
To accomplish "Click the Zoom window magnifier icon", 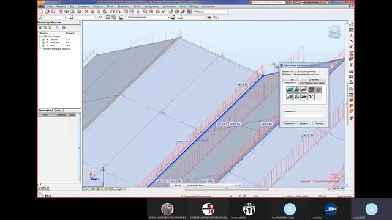I will (145, 12).
